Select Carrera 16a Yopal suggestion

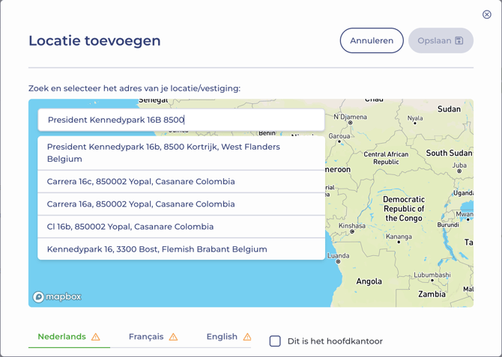(x=181, y=204)
